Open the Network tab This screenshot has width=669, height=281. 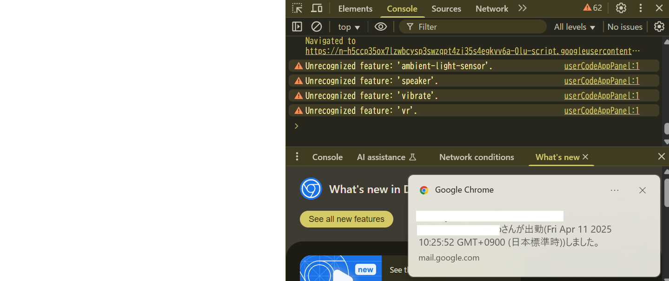pyautogui.click(x=492, y=8)
